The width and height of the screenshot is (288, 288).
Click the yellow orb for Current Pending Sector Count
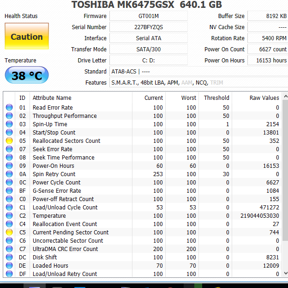(9, 232)
